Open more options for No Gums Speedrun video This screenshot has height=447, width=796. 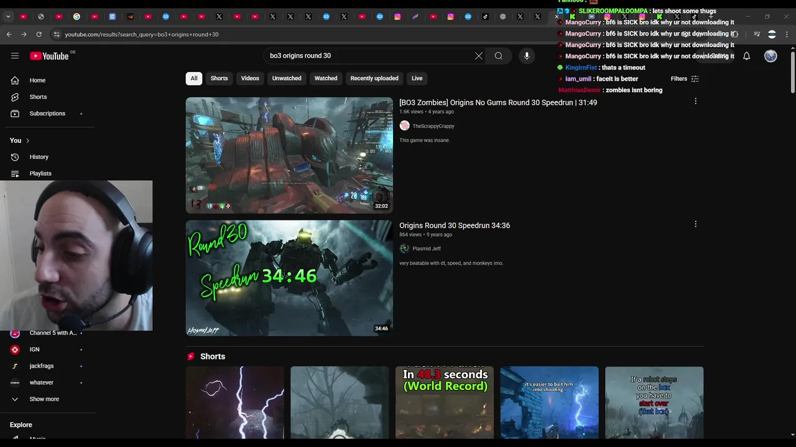click(x=695, y=101)
